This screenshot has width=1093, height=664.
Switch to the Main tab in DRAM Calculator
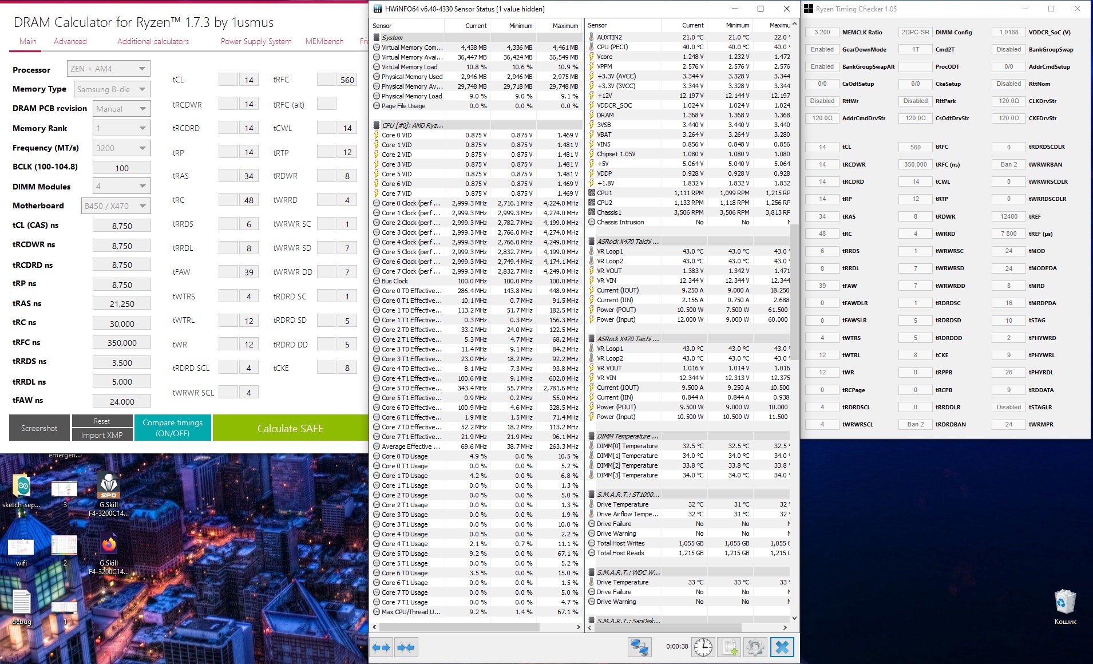[x=27, y=41]
